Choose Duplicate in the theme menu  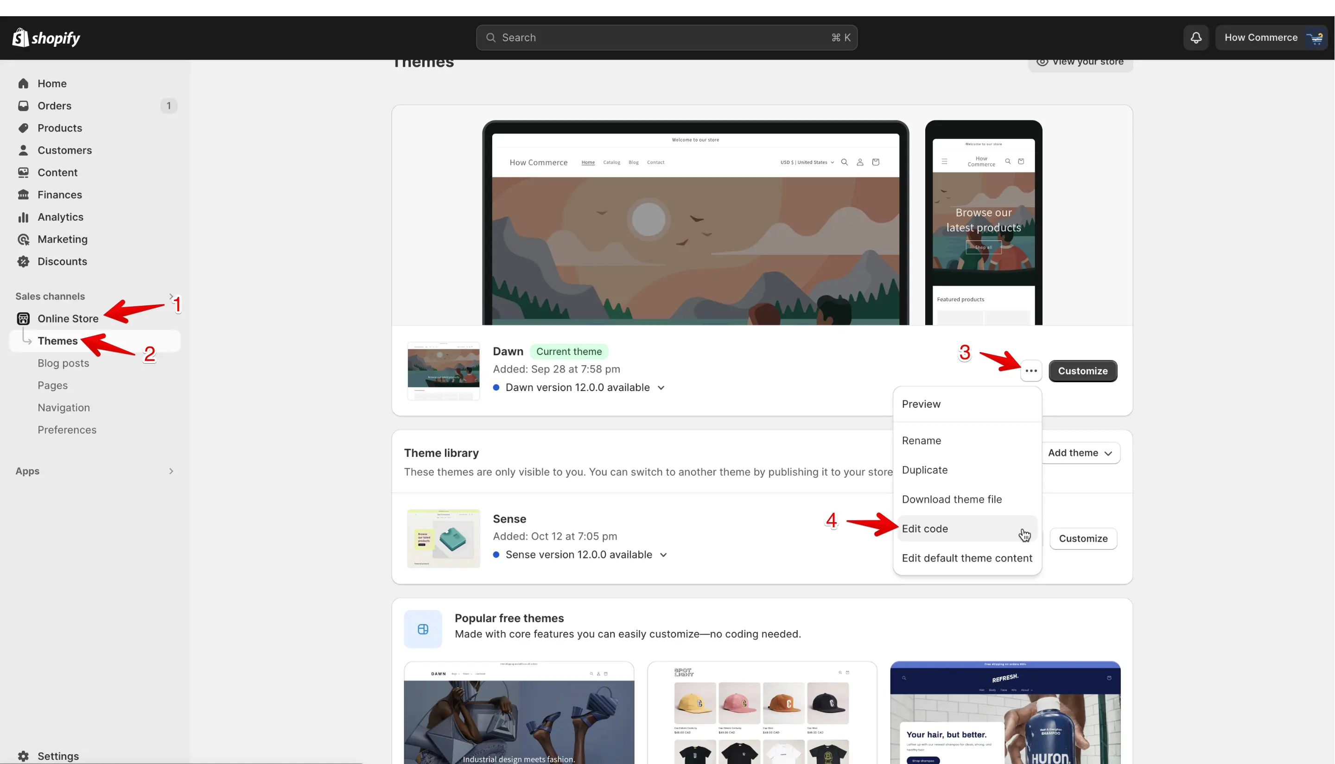tap(967, 470)
